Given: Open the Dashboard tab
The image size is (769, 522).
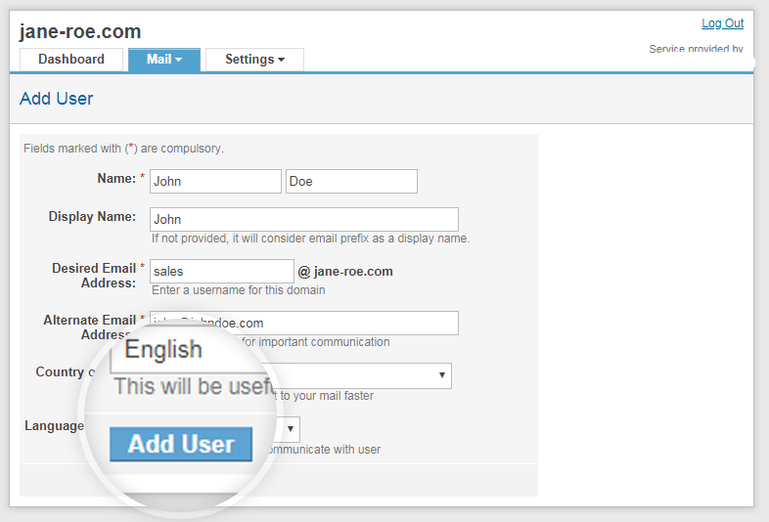Looking at the screenshot, I should [71, 60].
